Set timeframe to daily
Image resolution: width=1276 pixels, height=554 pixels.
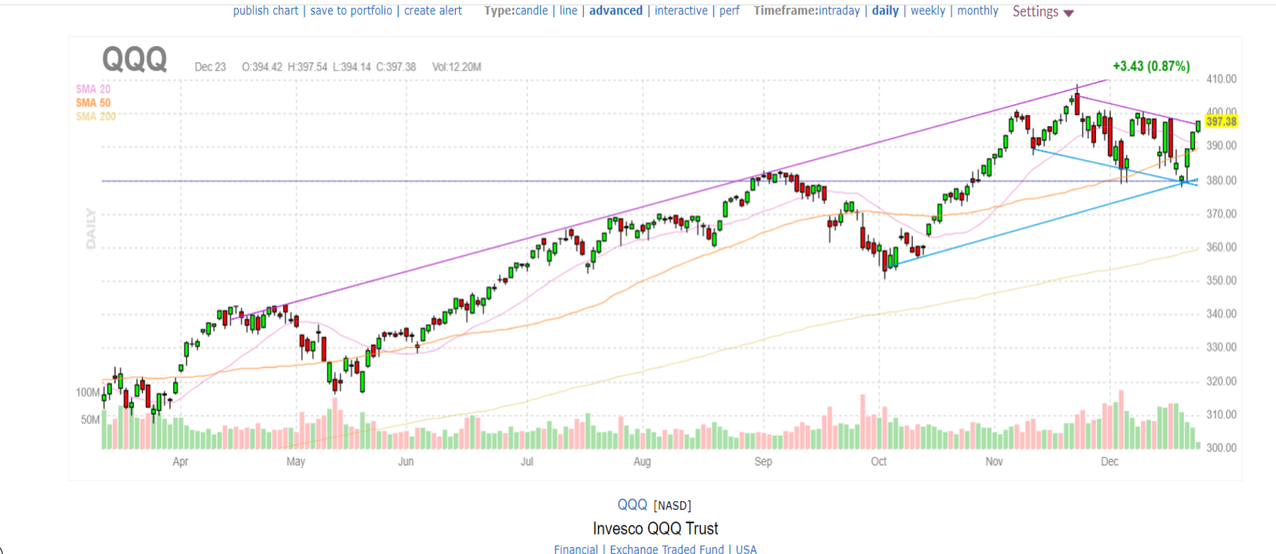tap(885, 11)
